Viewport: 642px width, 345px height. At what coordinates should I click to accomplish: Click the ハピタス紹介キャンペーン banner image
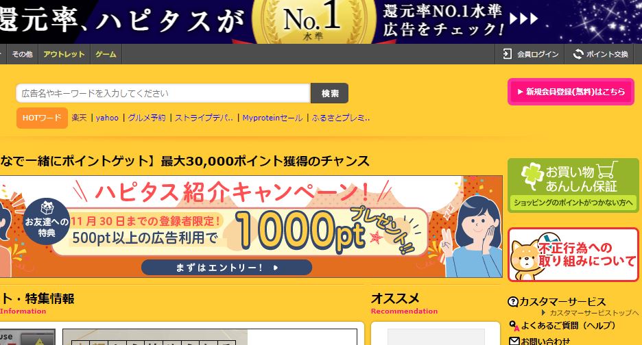pyautogui.click(x=251, y=227)
